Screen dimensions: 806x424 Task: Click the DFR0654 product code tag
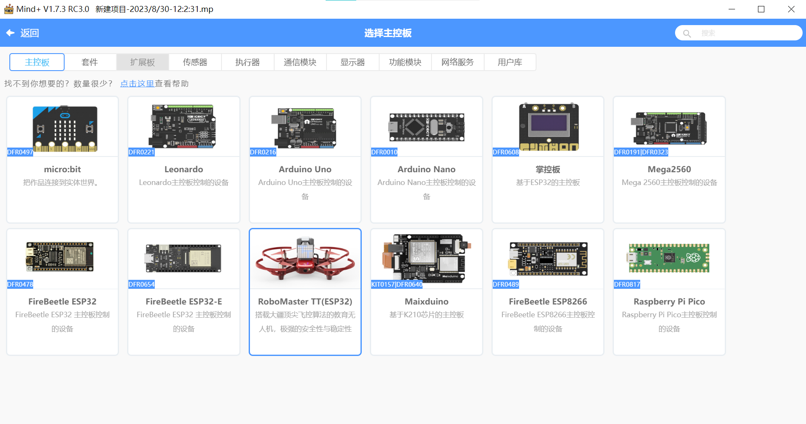pos(142,285)
